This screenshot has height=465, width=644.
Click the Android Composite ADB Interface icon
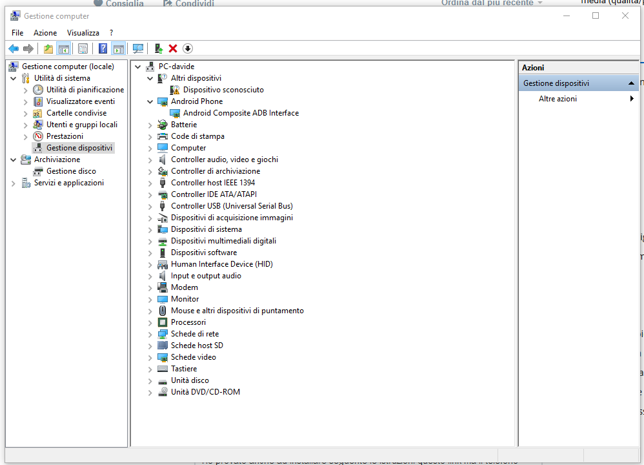(175, 113)
